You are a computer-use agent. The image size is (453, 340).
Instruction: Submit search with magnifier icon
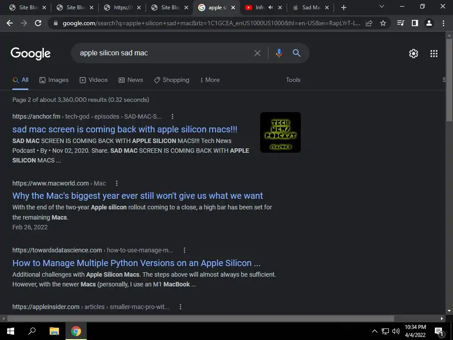click(296, 53)
